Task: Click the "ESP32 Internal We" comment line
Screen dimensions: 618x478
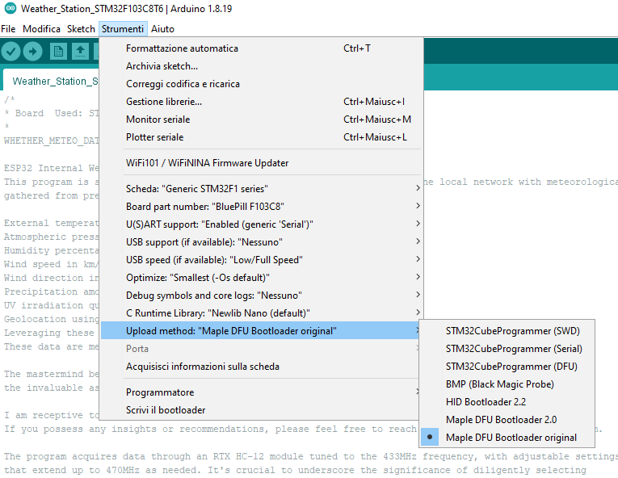Action: [51, 168]
